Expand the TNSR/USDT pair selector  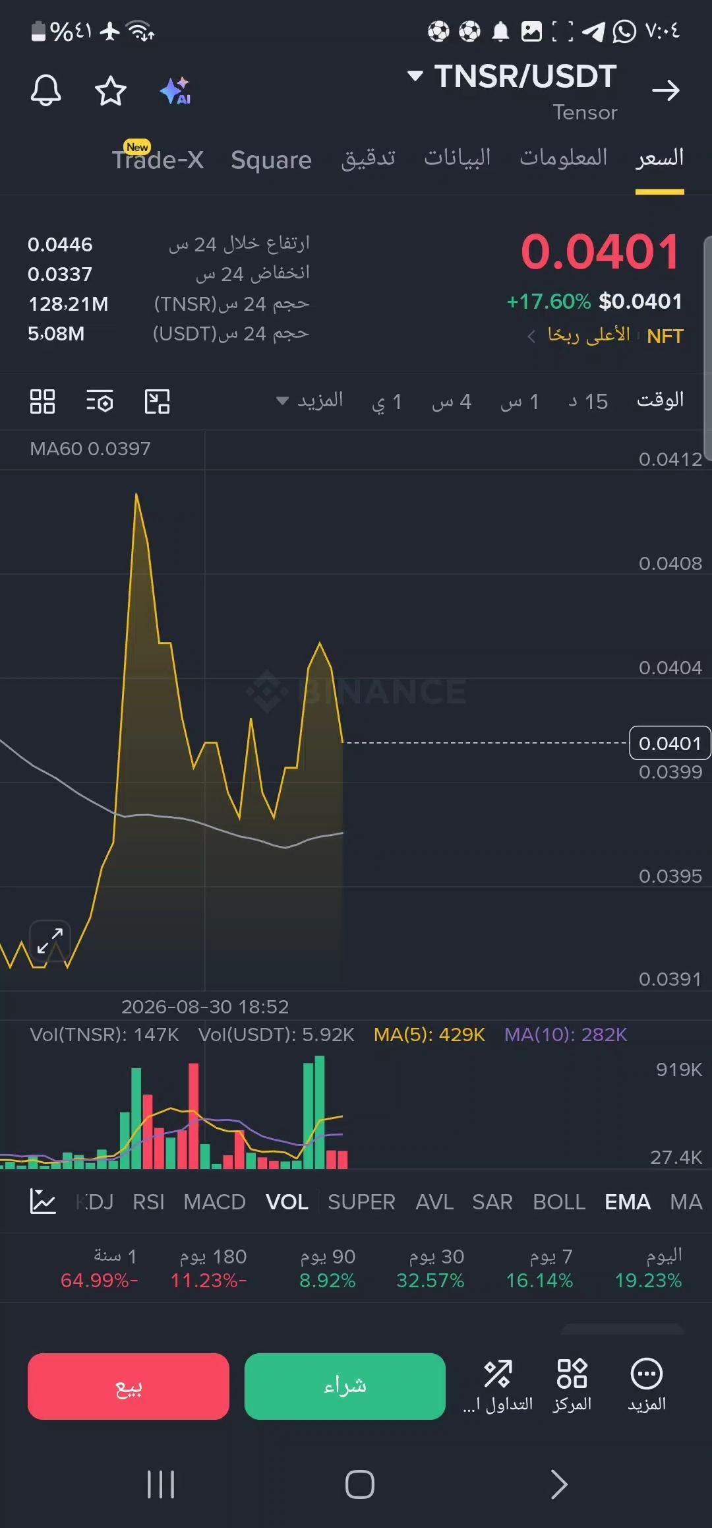(512, 76)
